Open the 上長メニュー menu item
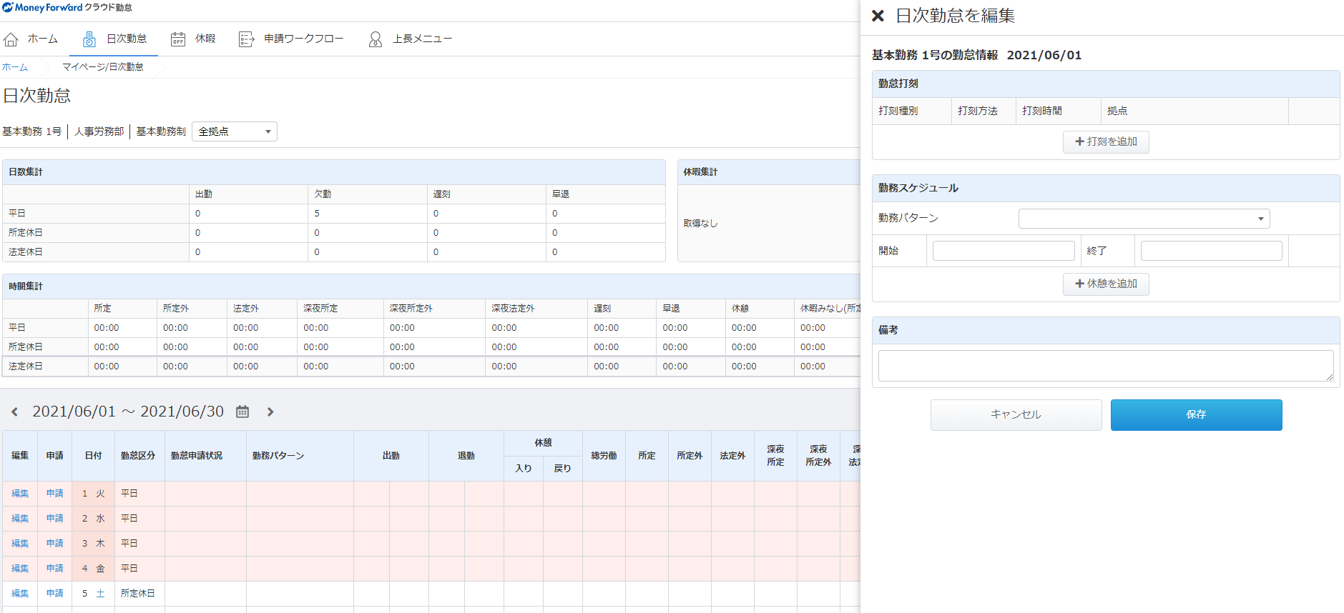 422,39
